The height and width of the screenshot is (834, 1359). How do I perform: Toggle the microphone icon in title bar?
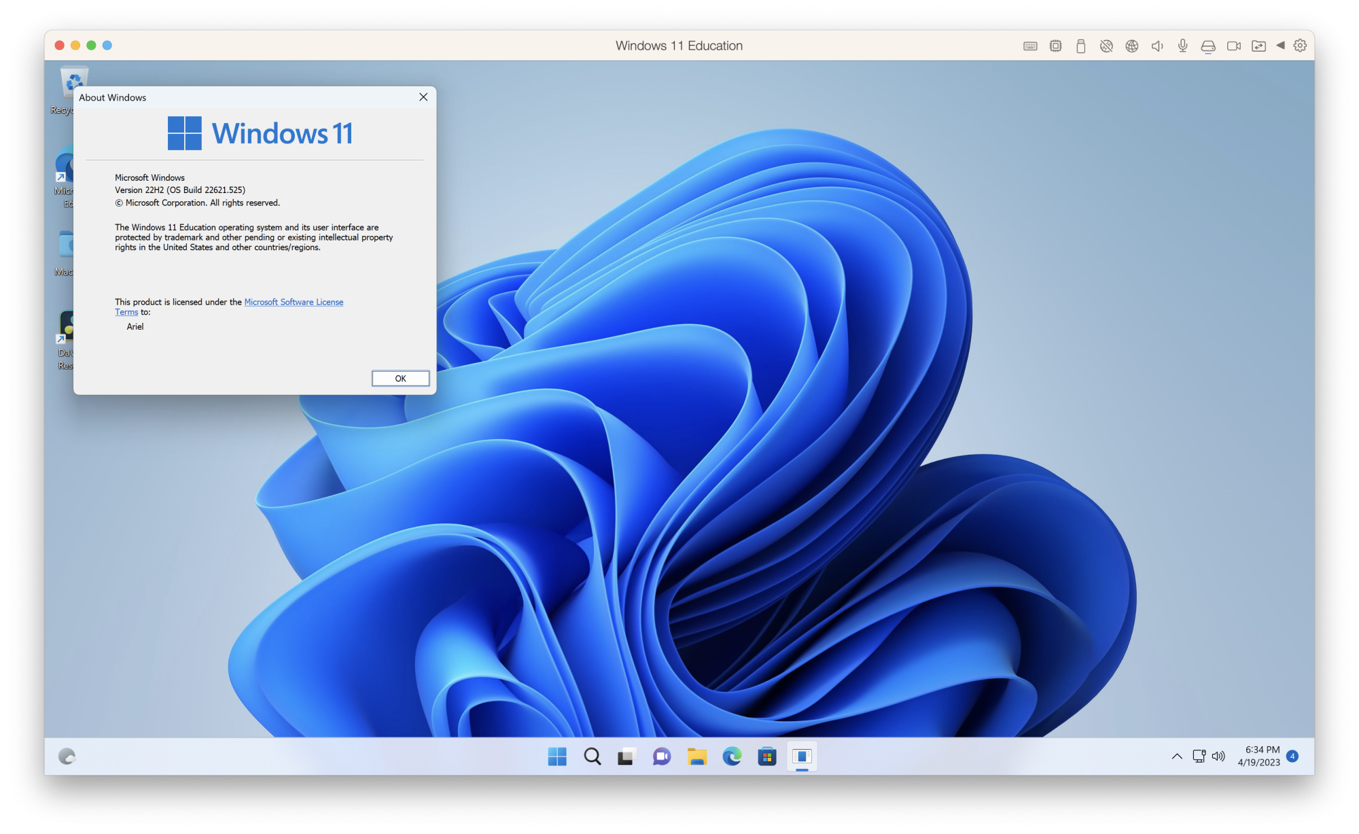tap(1182, 46)
